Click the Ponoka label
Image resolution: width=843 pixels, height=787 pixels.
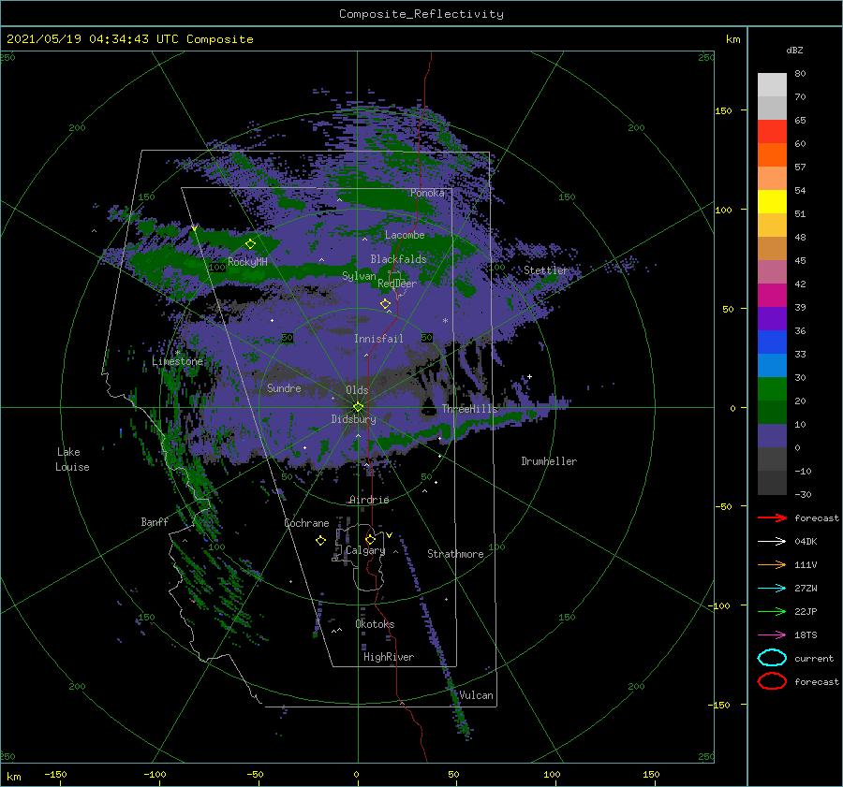427,193
